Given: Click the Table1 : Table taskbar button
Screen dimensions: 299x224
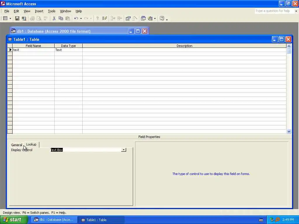Looking at the screenshot, I should (x=101, y=220).
